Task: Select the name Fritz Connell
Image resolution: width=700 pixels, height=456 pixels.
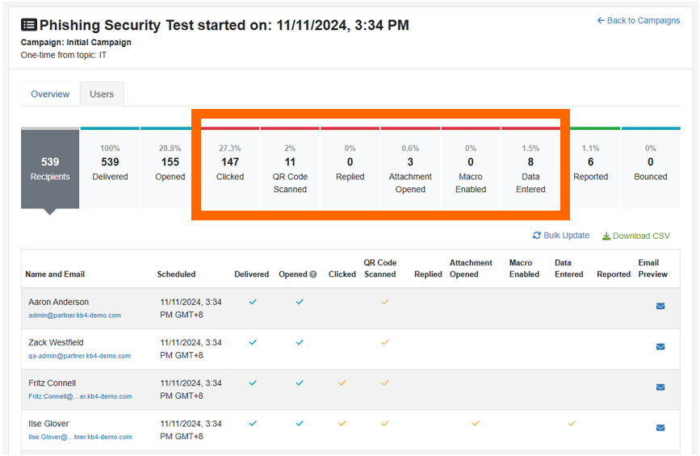Action: click(52, 383)
